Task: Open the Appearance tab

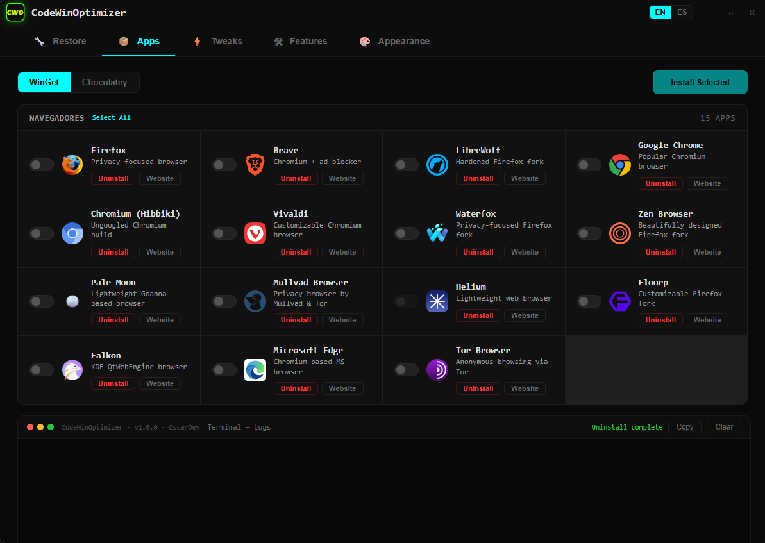Action: pos(395,42)
